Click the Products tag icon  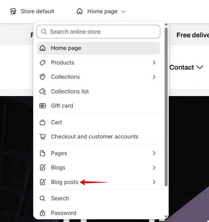(43, 62)
